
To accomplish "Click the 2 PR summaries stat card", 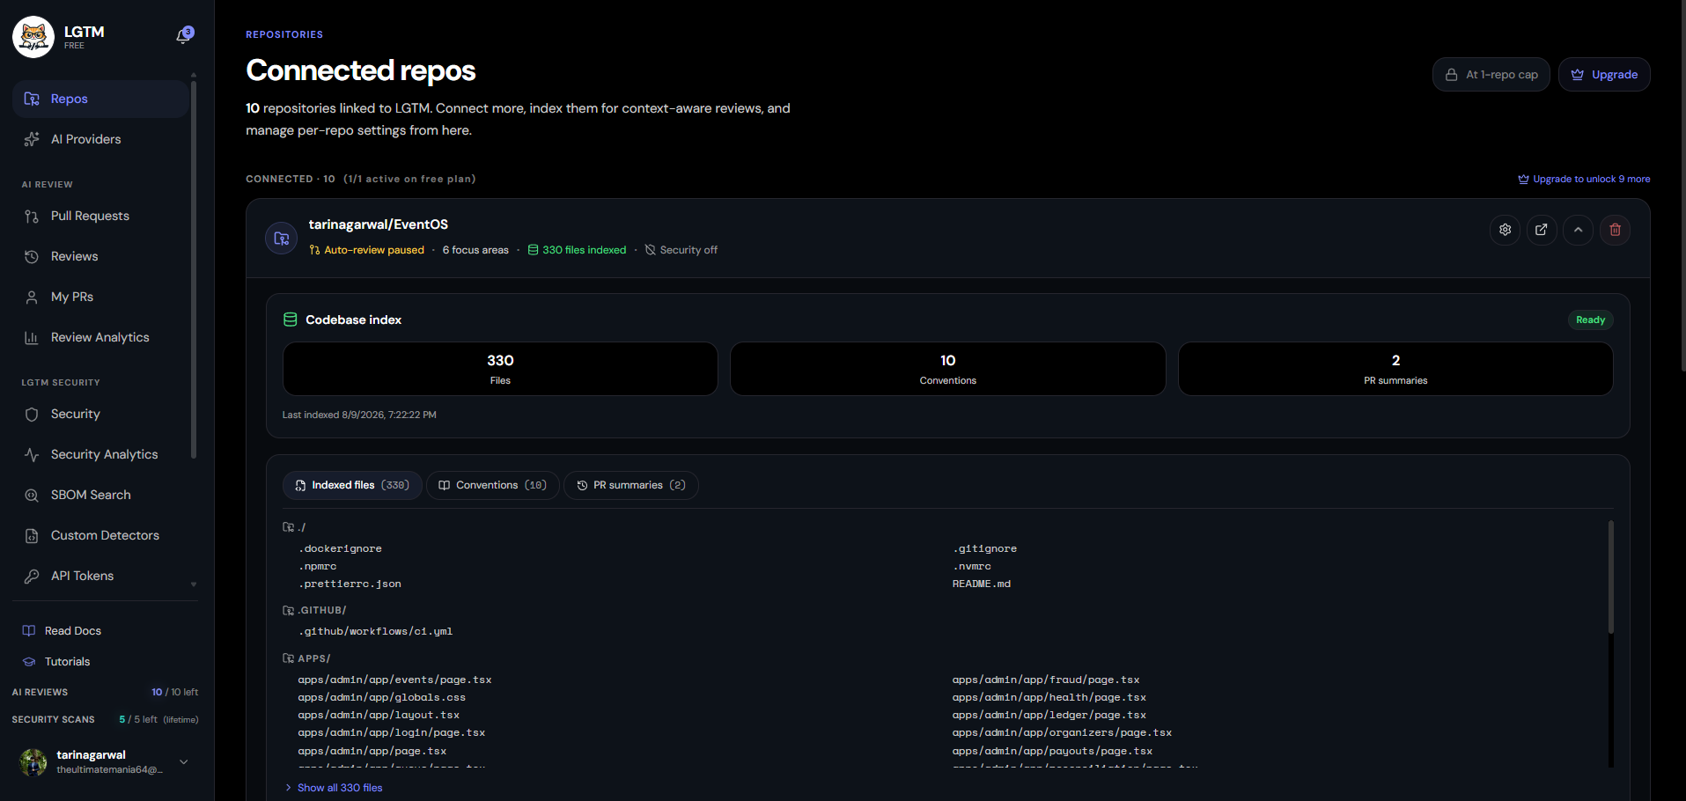I will [x=1395, y=369].
